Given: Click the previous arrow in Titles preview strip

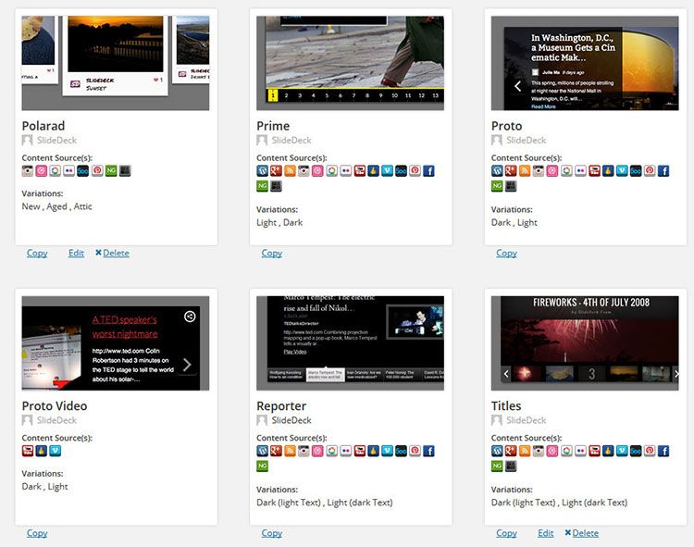Looking at the screenshot, I should click(506, 374).
